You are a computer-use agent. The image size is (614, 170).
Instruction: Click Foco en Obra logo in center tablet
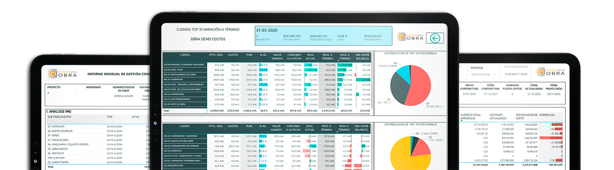point(410,37)
